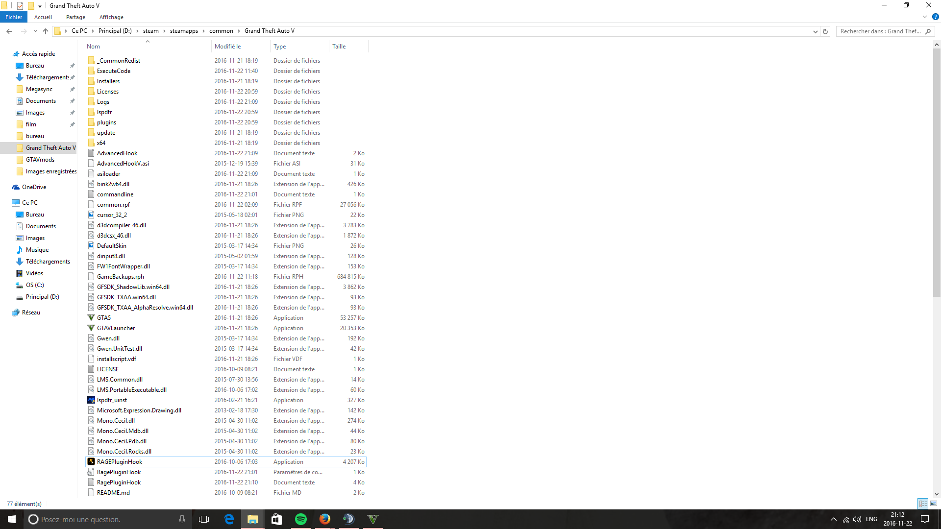Switch to large icons view button

click(x=934, y=504)
